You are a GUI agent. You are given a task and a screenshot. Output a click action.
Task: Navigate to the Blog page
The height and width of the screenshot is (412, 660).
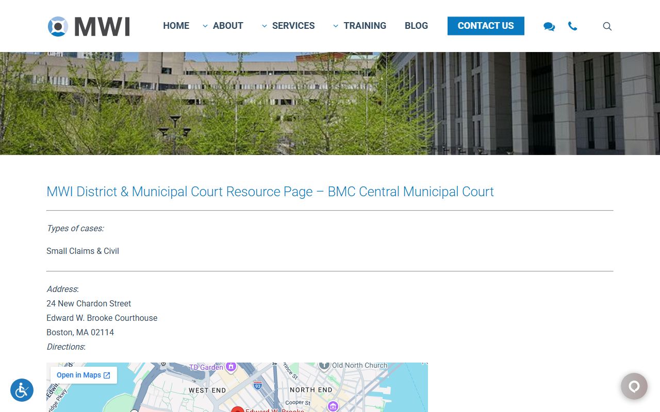tap(416, 26)
